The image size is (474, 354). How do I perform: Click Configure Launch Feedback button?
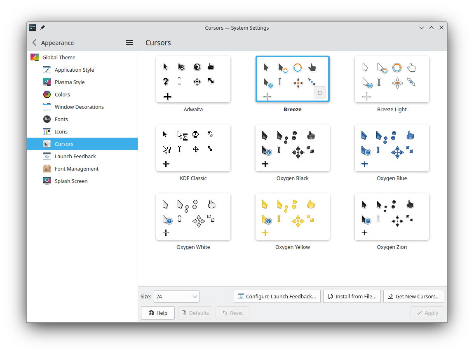click(x=277, y=296)
